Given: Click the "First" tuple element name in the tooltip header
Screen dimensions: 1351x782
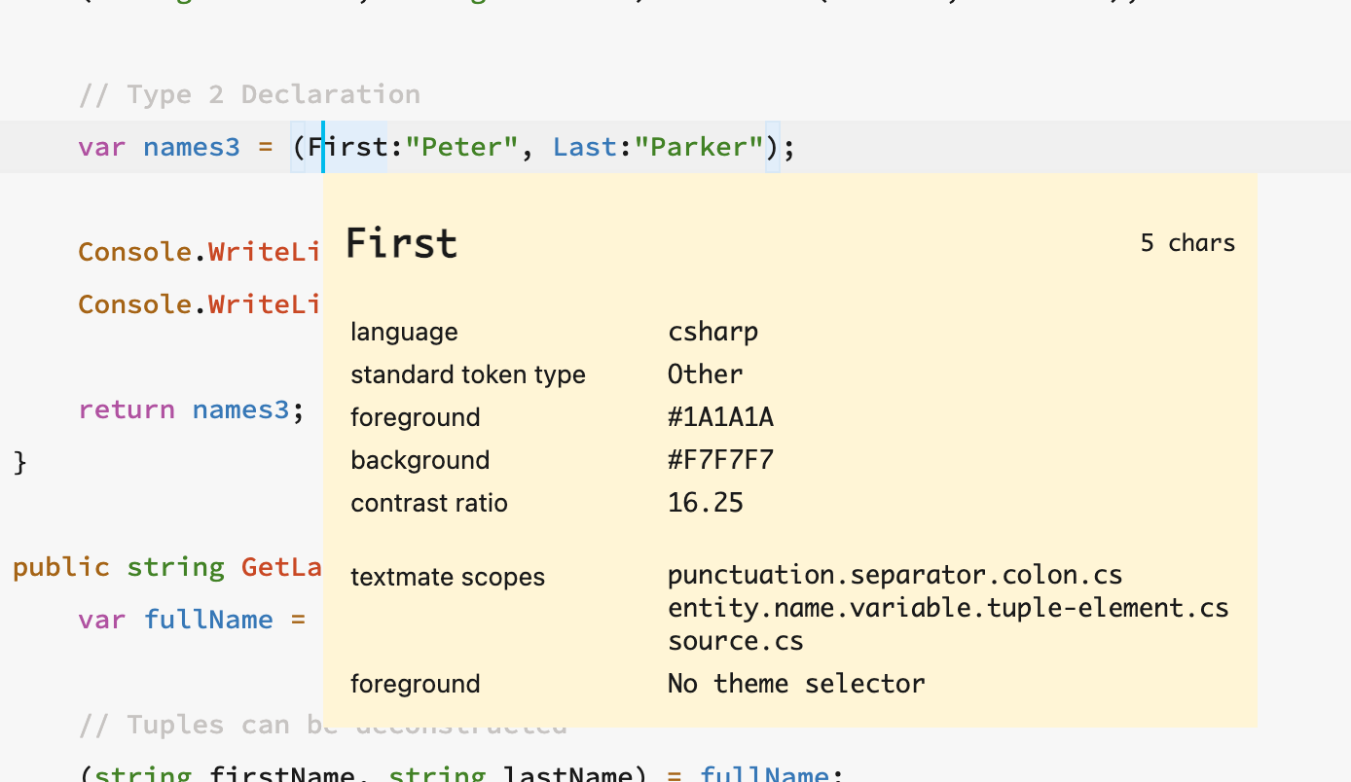Looking at the screenshot, I should click(400, 243).
